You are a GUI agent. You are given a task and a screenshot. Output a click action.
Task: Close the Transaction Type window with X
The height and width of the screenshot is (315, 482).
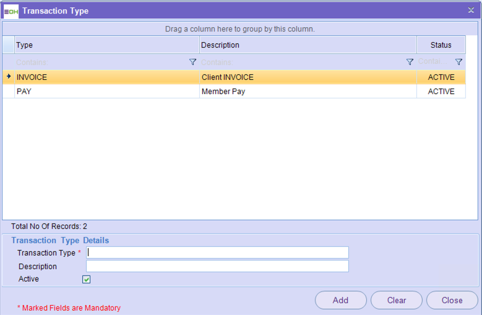[x=471, y=11]
